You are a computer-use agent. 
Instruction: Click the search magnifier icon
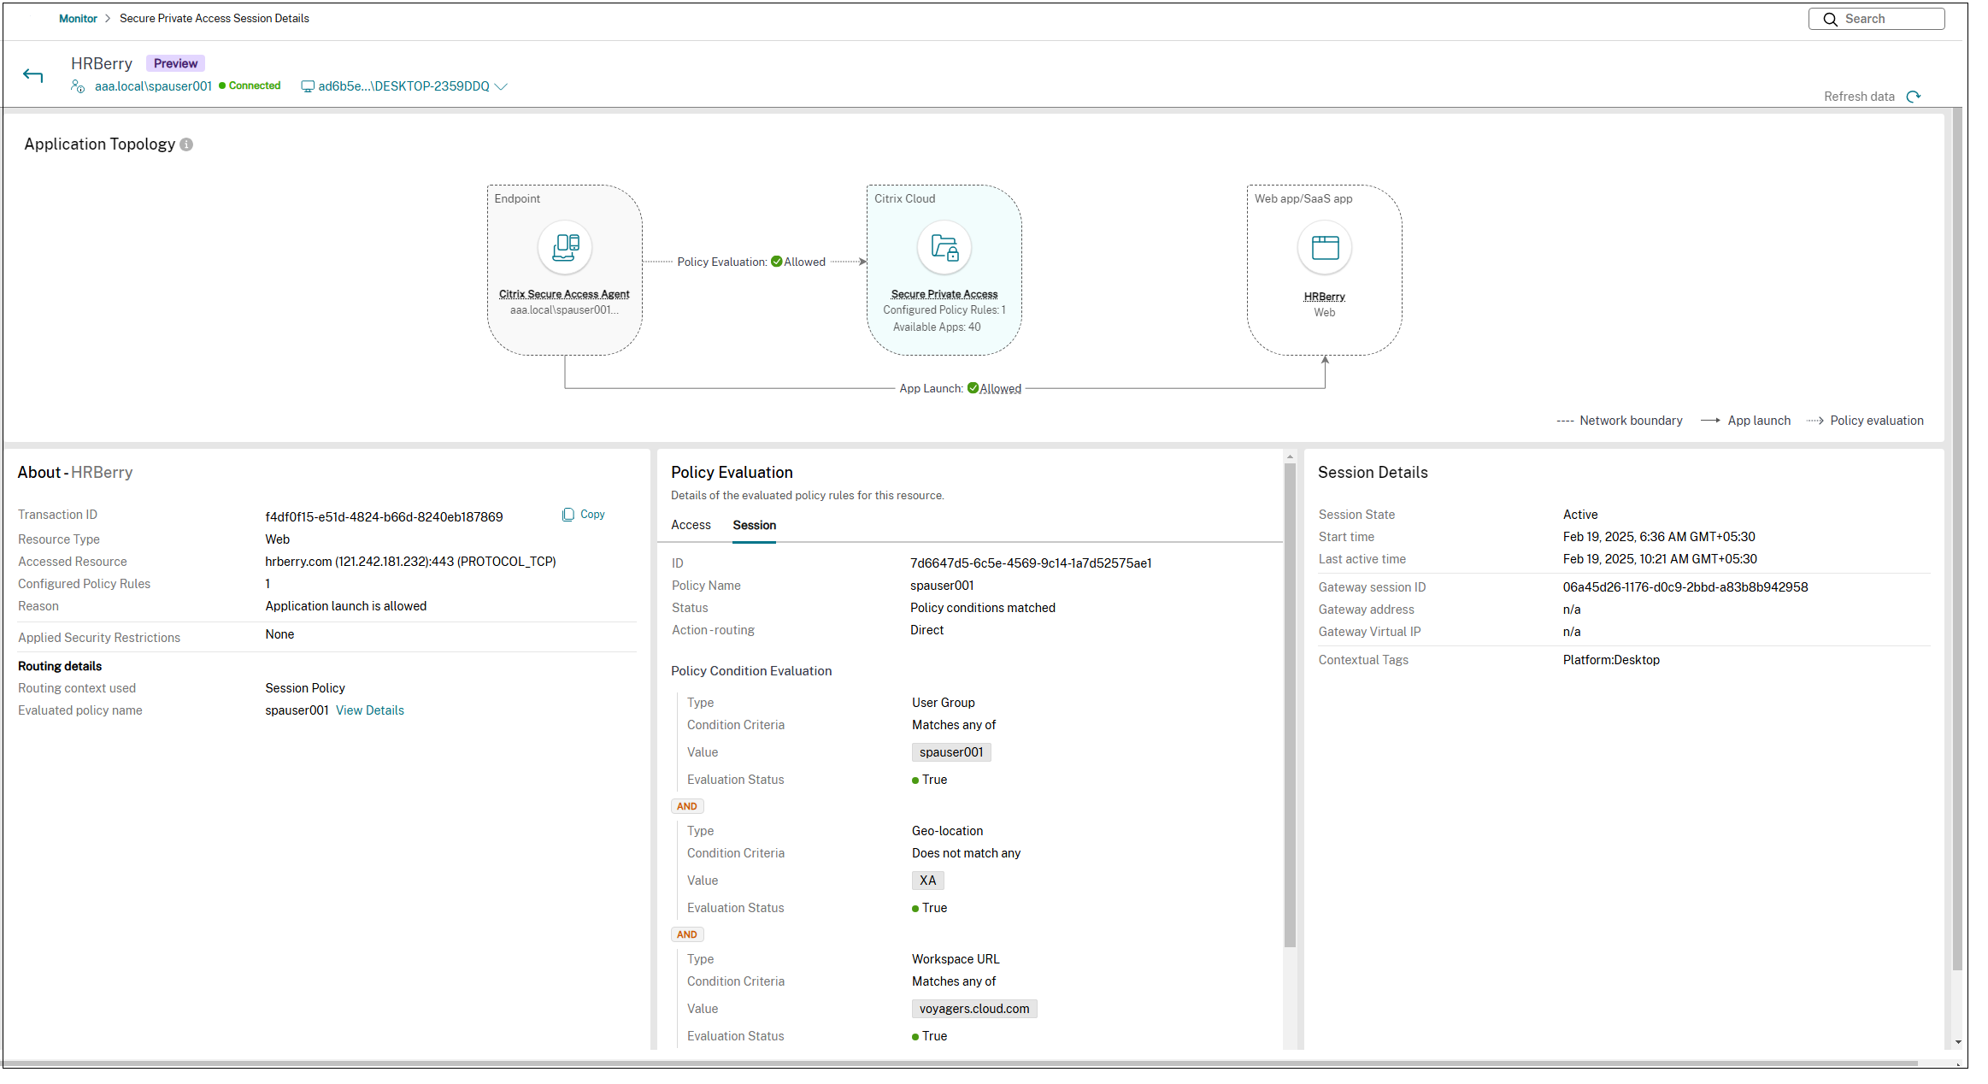point(1830,19)
